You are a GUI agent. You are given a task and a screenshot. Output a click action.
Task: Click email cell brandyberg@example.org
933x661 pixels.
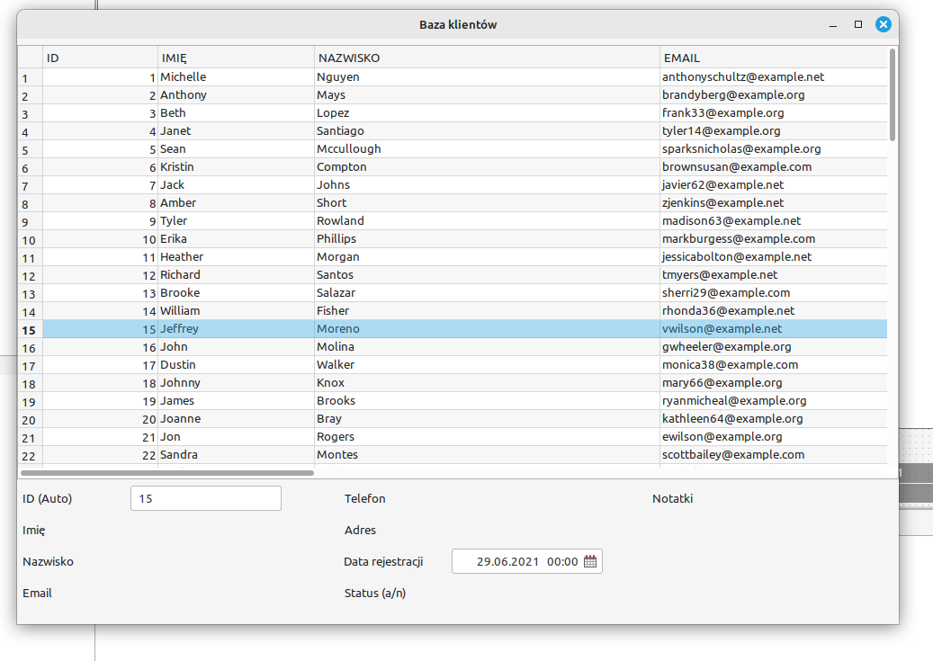point(732,95)
